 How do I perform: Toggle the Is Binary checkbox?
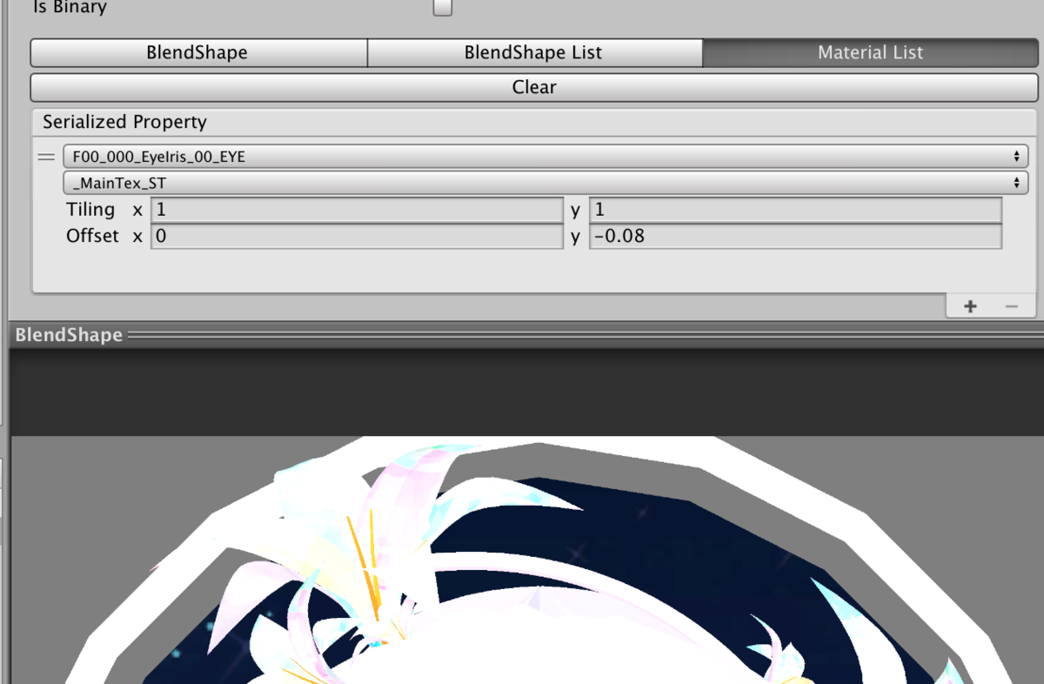(x=443, y=7)
